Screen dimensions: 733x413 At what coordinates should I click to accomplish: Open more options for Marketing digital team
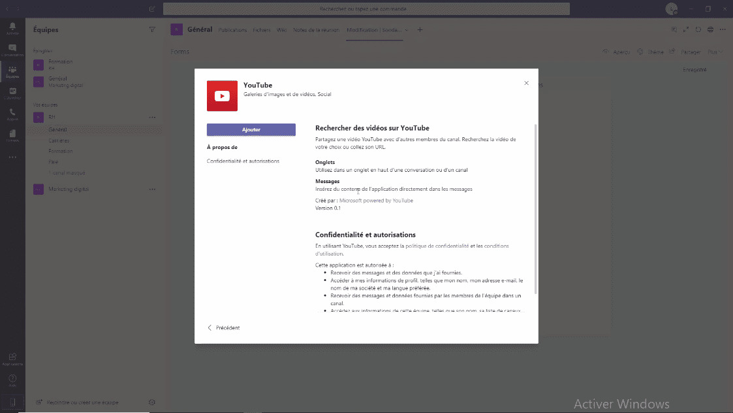[152, 189]
